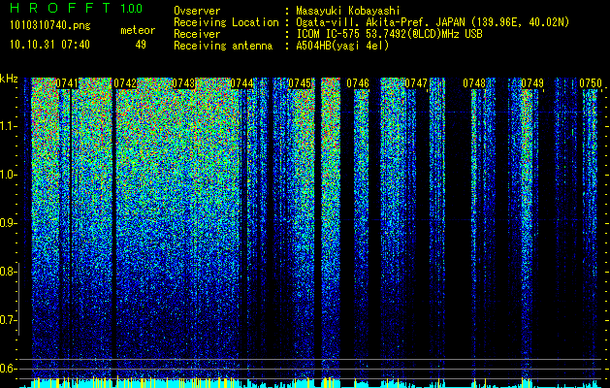Click the kHz axis unit label
Image resolution: width=610 pixels, height=388 pixels.
(x=9, y=79)
